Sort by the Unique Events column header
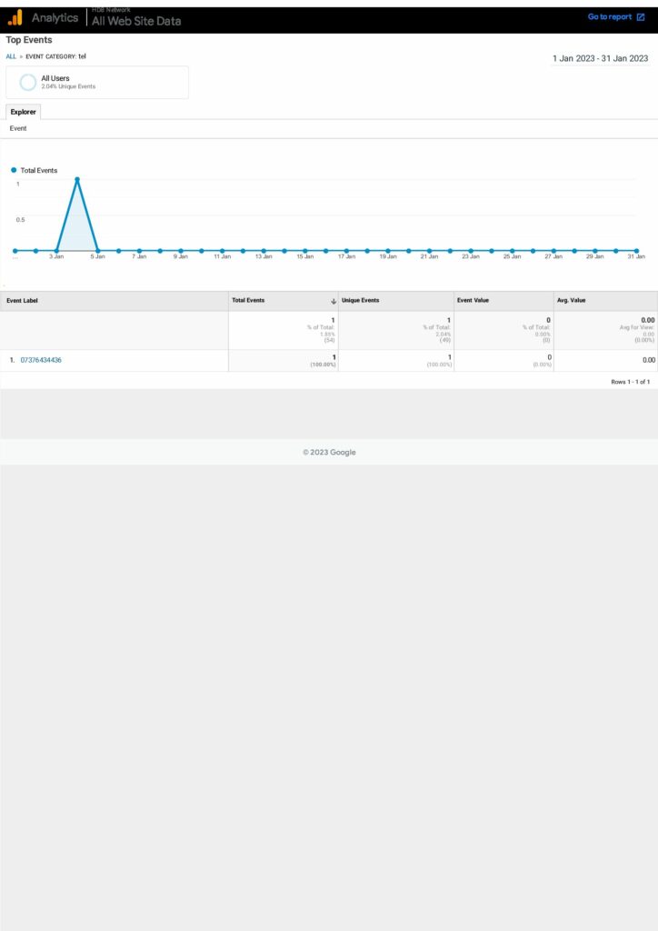The height and width of the screenshot is (931, 658). pyautogui.click(x=361, y=300)
